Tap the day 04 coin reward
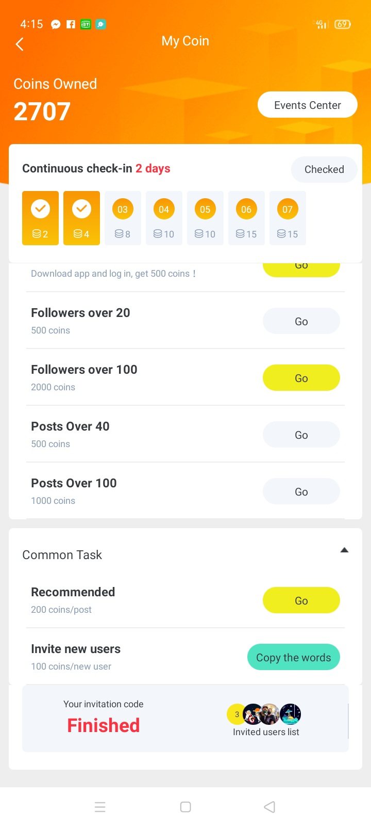The image size is (371, 826). [x=164, y=218]
